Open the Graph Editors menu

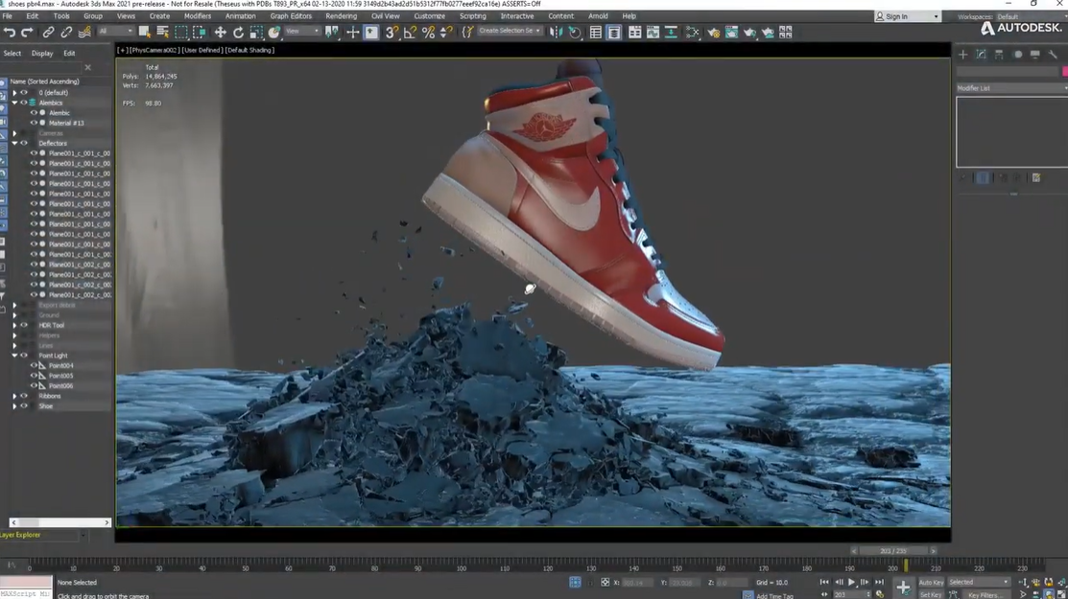pyautogui.click(x=291, y=15)
